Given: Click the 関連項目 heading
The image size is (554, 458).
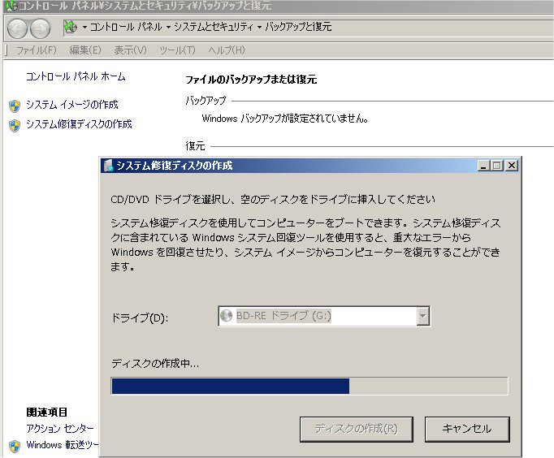Looking at the screenshot, I should [46, 412].
